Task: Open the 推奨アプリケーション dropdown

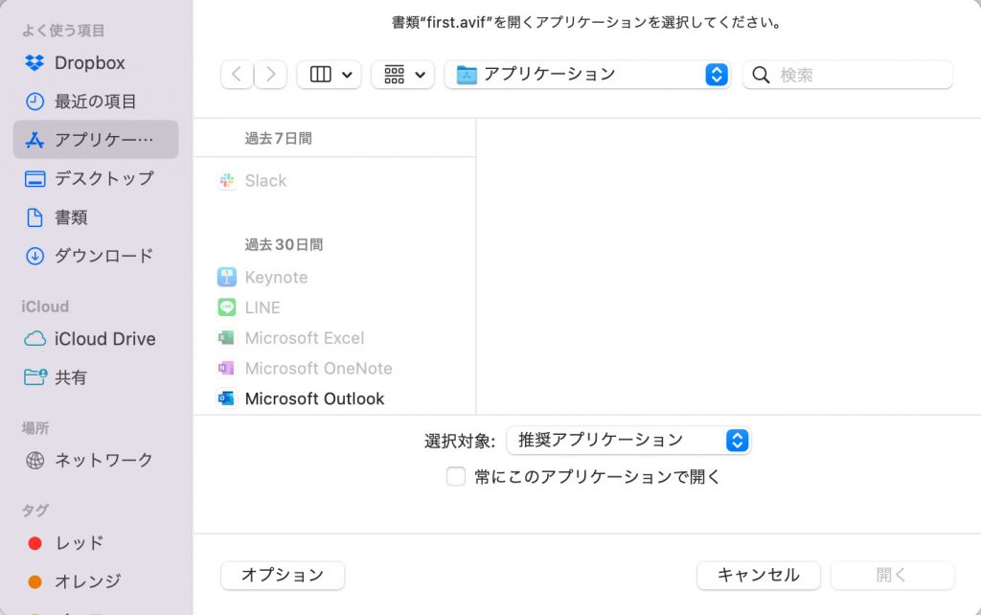Action: click(x=628, y=441)
